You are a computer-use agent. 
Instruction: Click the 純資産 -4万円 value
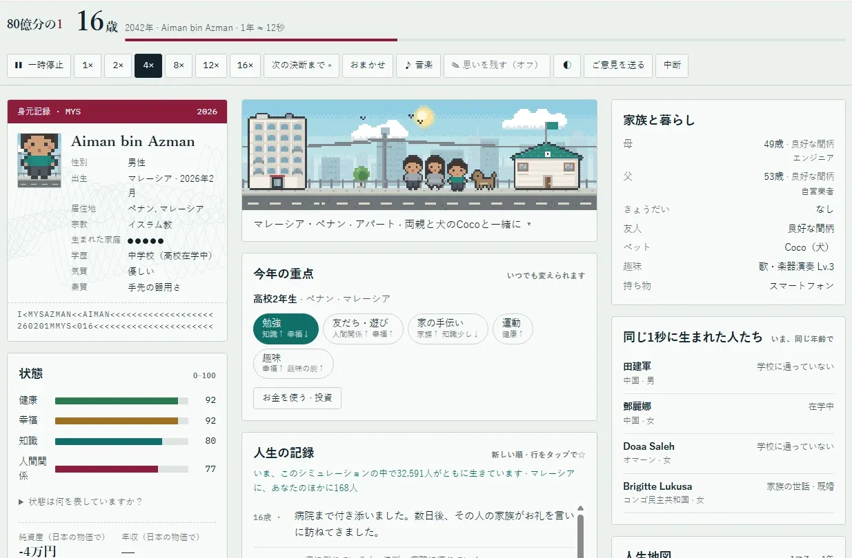tap(37, 551)
